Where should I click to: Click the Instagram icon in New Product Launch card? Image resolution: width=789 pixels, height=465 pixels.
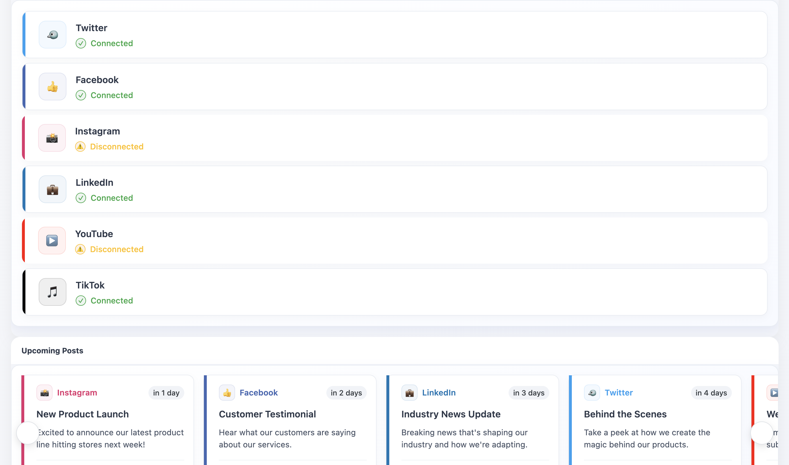[44, 393]
